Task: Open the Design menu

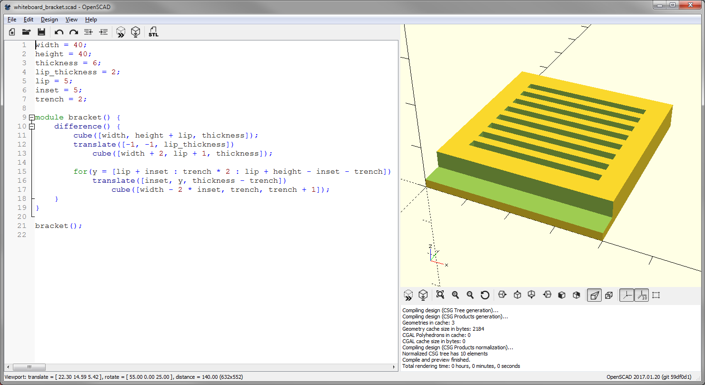Action: pos(49,20)
